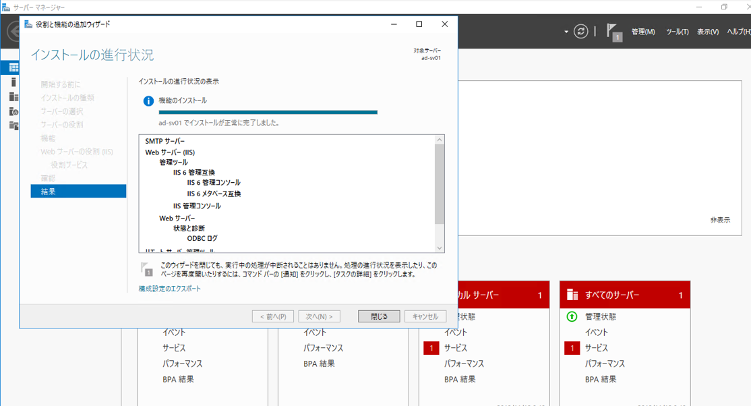Select the AD DS sidebar icon
The height and width of the screenshot is (406, 751).
pos(13,111)
